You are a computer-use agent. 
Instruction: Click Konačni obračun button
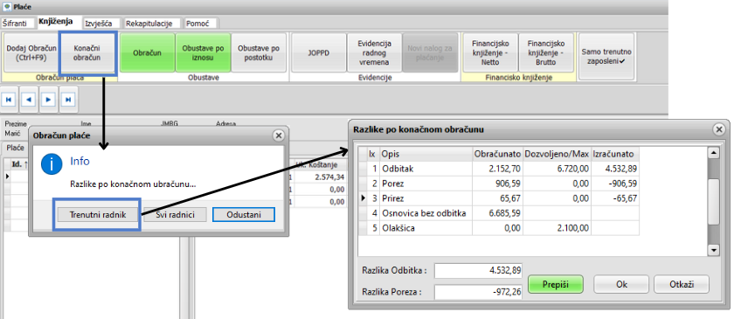click(x=87, y=53)
